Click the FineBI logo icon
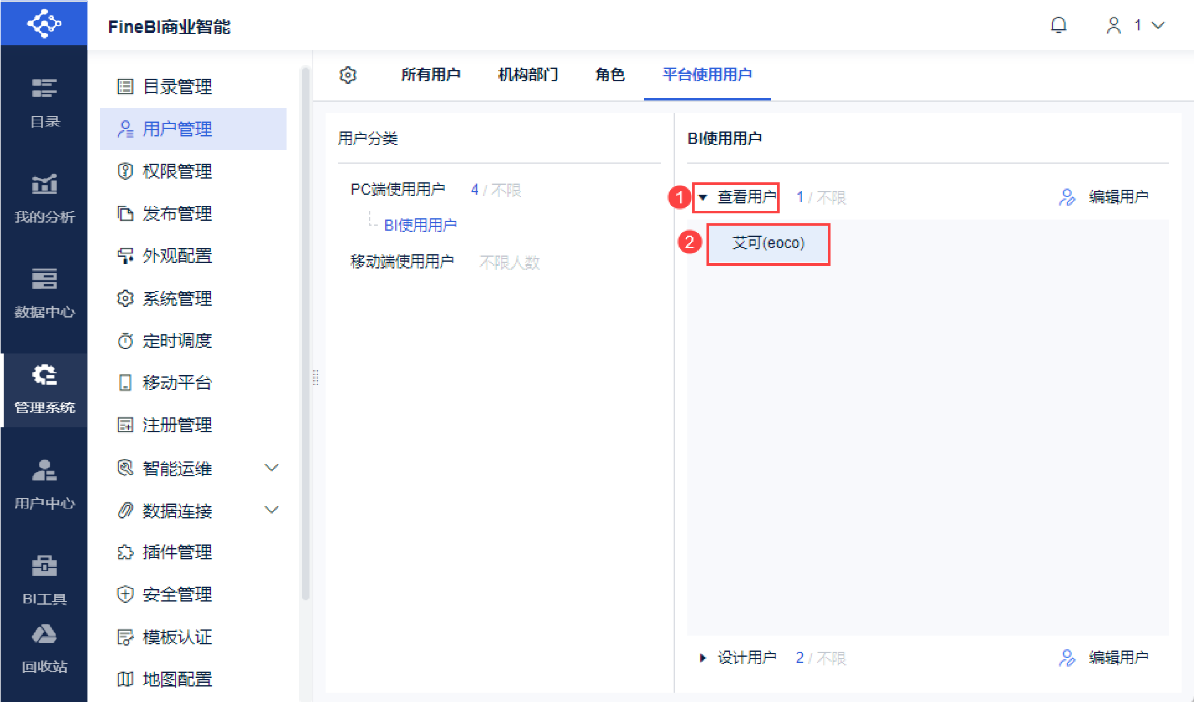The width and height of the screenshot is (1194, 702). [x=43, y=24]
